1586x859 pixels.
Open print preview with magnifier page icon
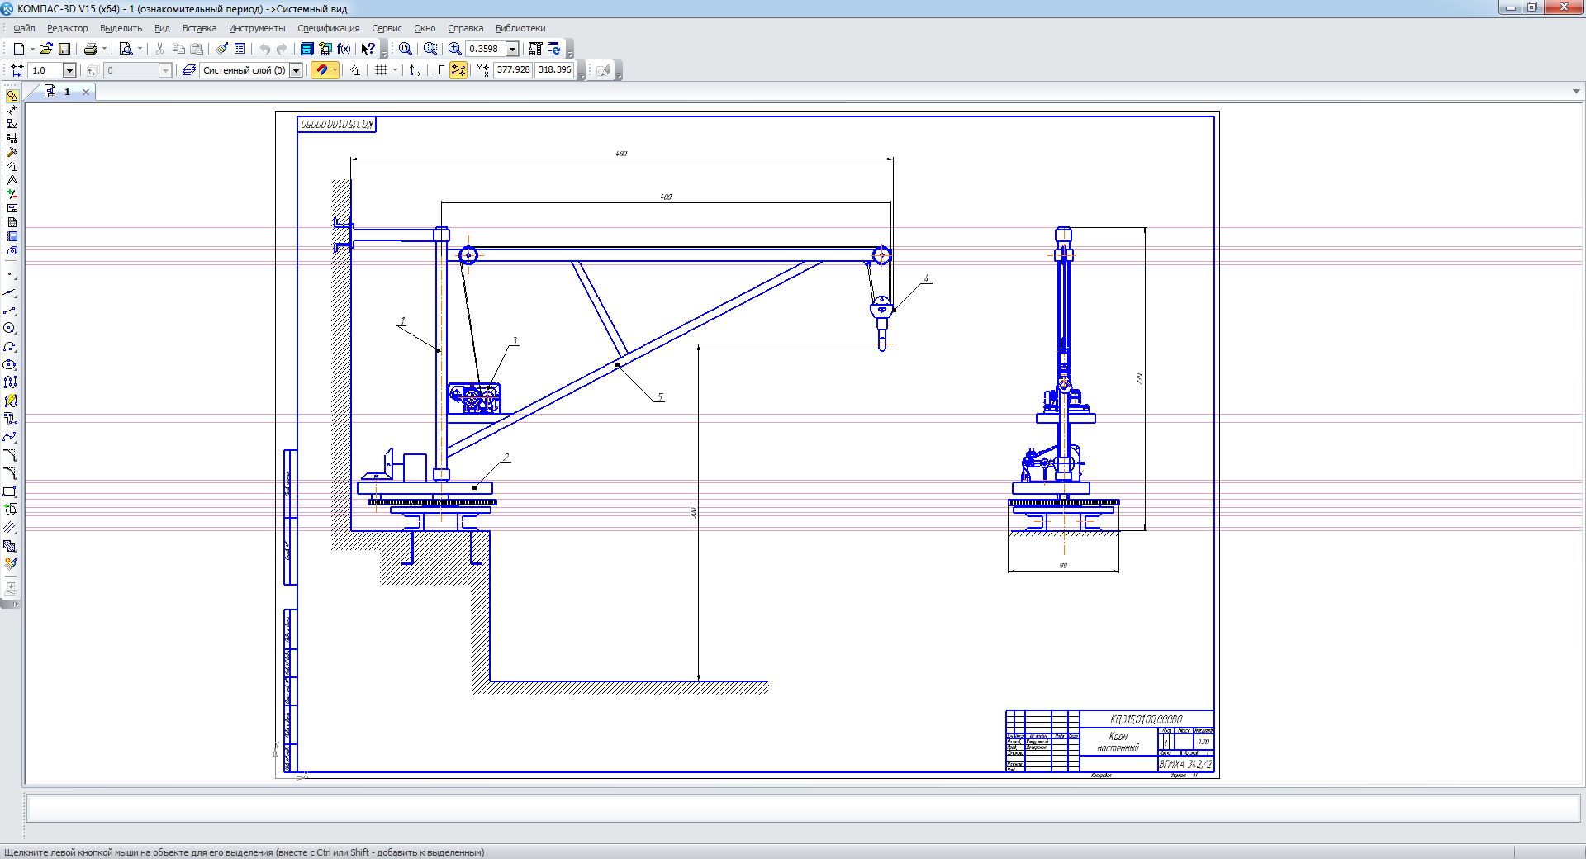coord(126,49)
